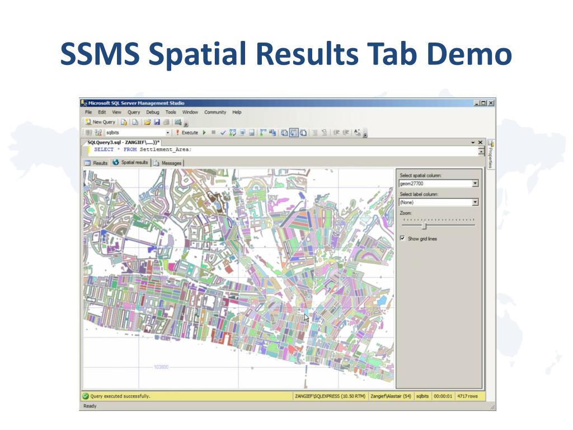Expand the label column dropdown showing (None)
Viewport: 573px width, 430px height.
coord(475,202)
